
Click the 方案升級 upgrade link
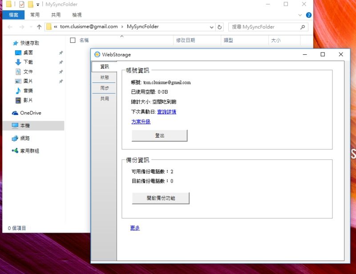pyautogui.click(x=141, y=122)
